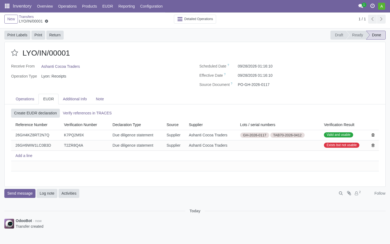Go to the previous record arrow

click(x=372, y=19)
